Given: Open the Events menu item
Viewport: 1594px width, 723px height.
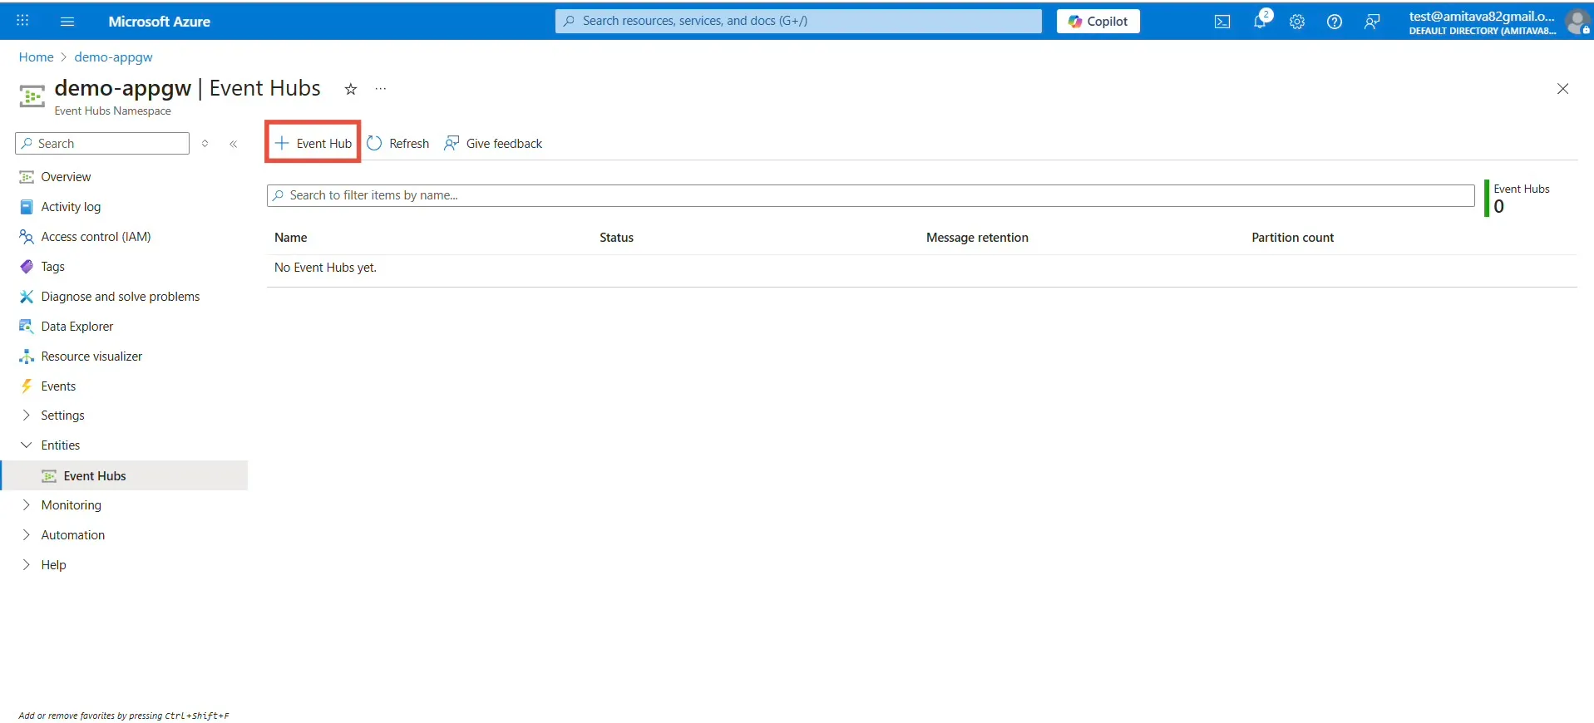Looking at the screenshot, I should 58,386.
